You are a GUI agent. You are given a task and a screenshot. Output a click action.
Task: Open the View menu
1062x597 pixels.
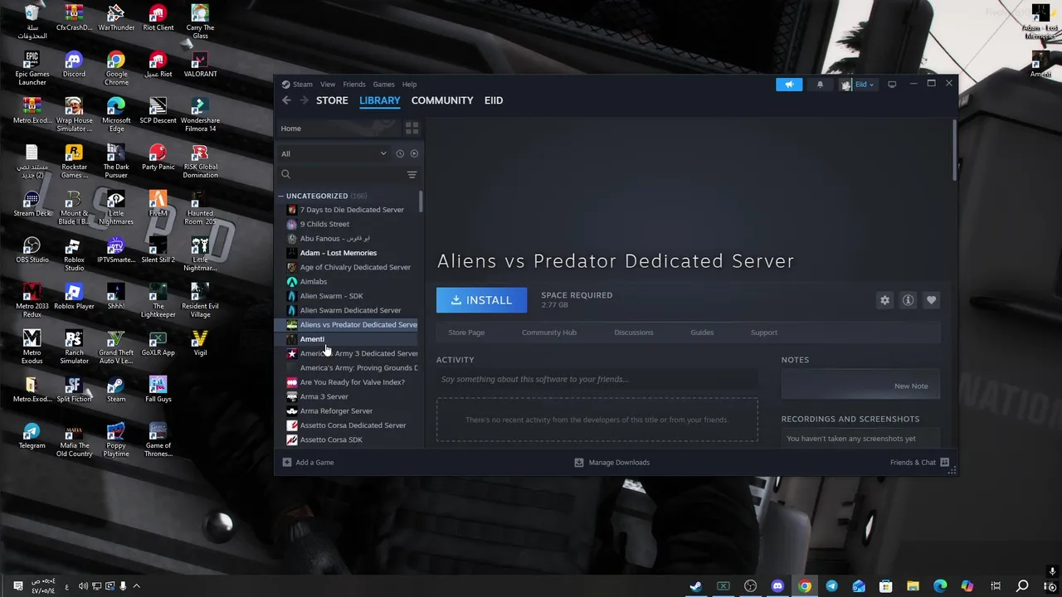point(328,85)
